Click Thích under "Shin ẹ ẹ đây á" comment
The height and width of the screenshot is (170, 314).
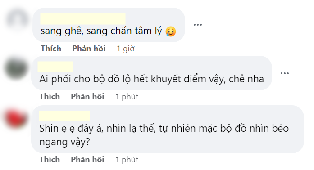point(50,160)
